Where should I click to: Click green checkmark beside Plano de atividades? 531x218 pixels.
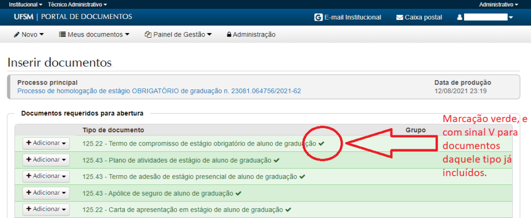pos(276,160)
